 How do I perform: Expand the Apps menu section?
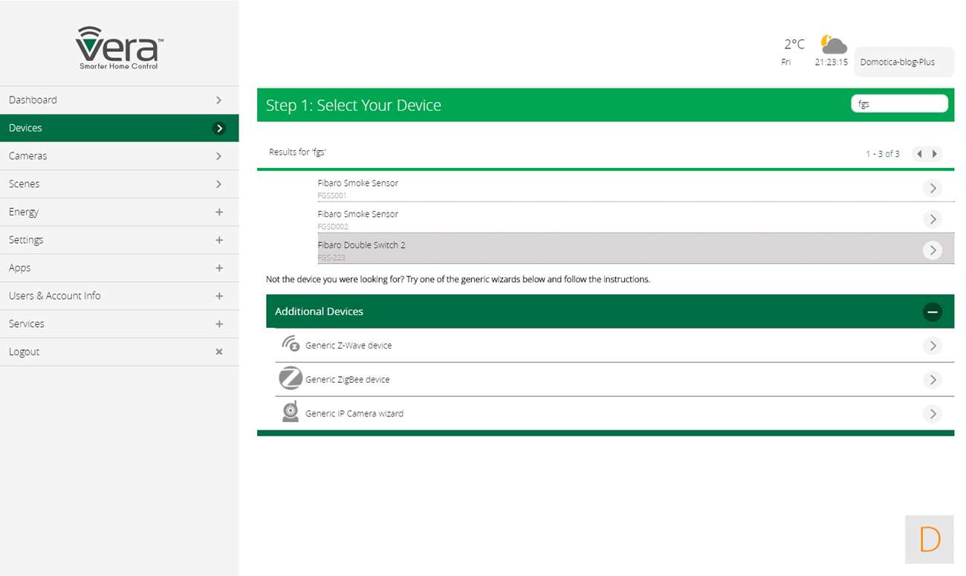(218, 268)
